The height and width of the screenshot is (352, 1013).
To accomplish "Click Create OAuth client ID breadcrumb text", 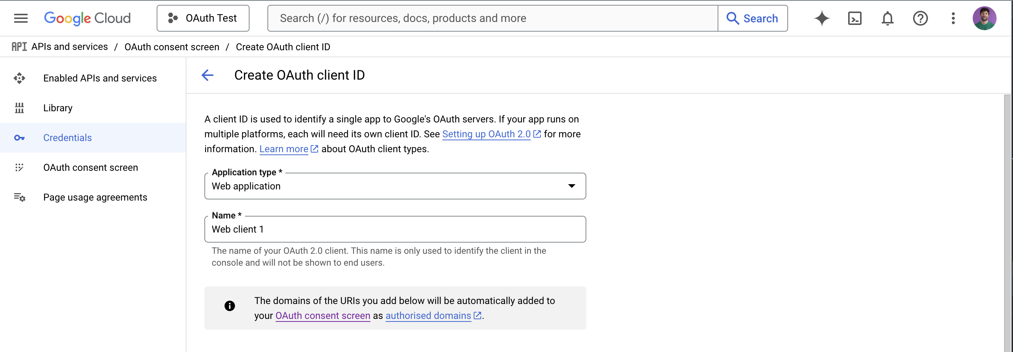I will coord(283,47).
